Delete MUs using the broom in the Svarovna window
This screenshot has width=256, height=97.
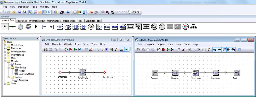(x=91, y=50)
